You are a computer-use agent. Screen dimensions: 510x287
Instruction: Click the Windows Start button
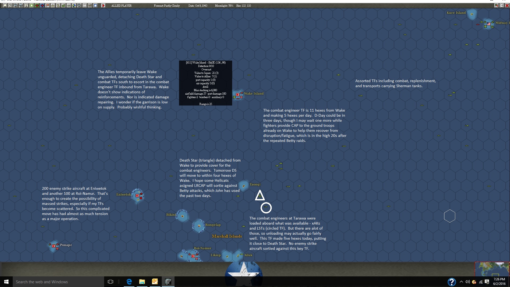click(x=6, y=282)
